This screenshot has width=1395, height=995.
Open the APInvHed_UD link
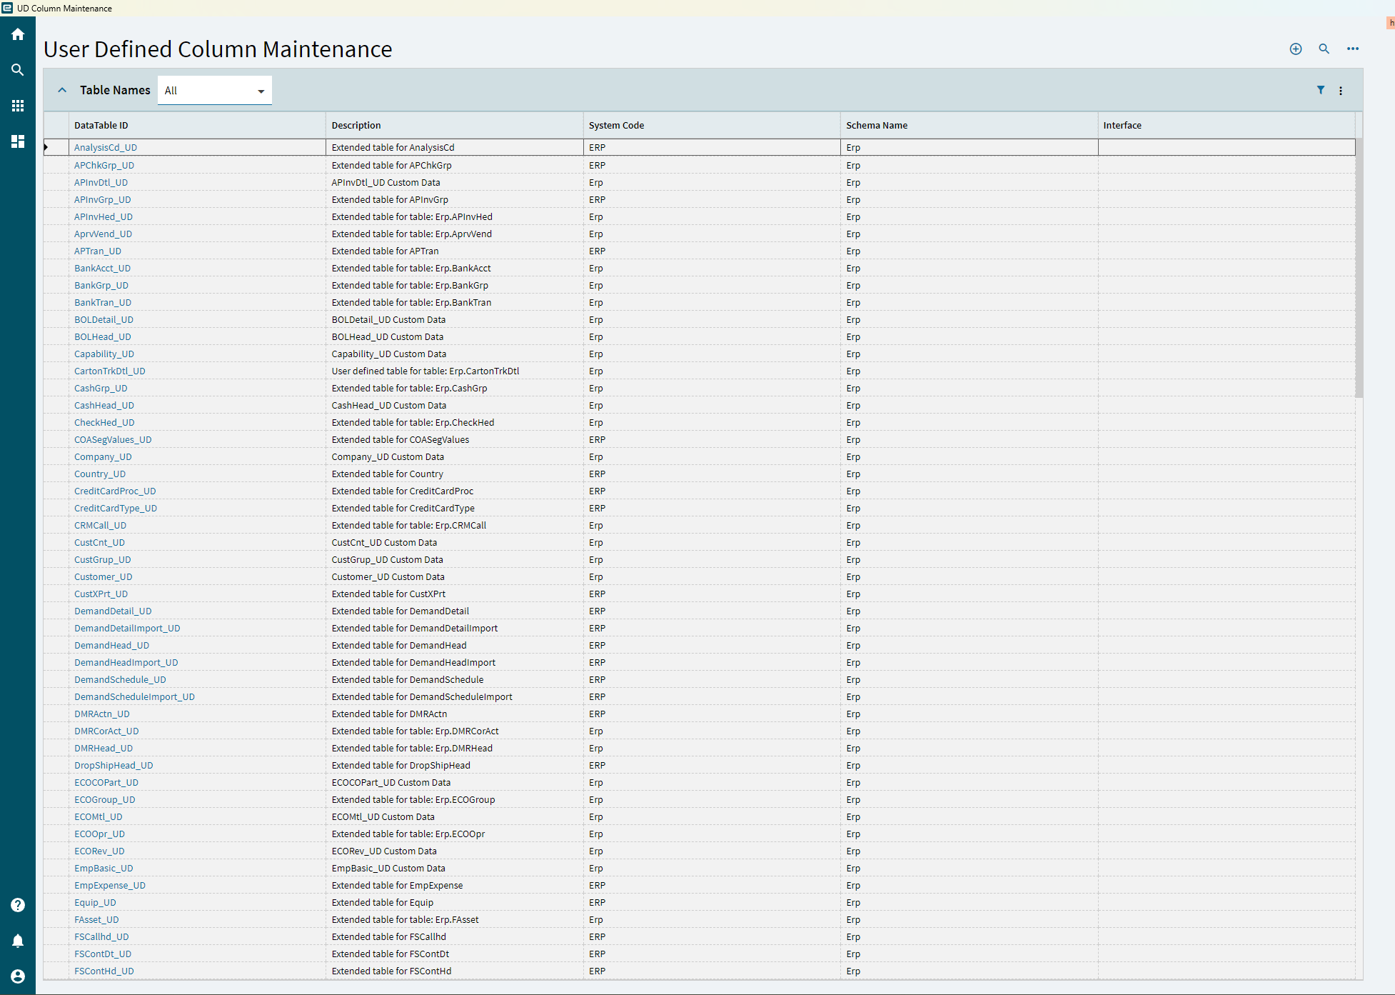[104, 216]
